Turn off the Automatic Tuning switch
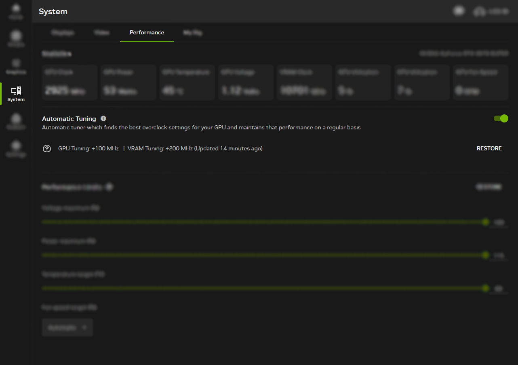The width and height of the screenshot is (518, 365). coord(501,118)
